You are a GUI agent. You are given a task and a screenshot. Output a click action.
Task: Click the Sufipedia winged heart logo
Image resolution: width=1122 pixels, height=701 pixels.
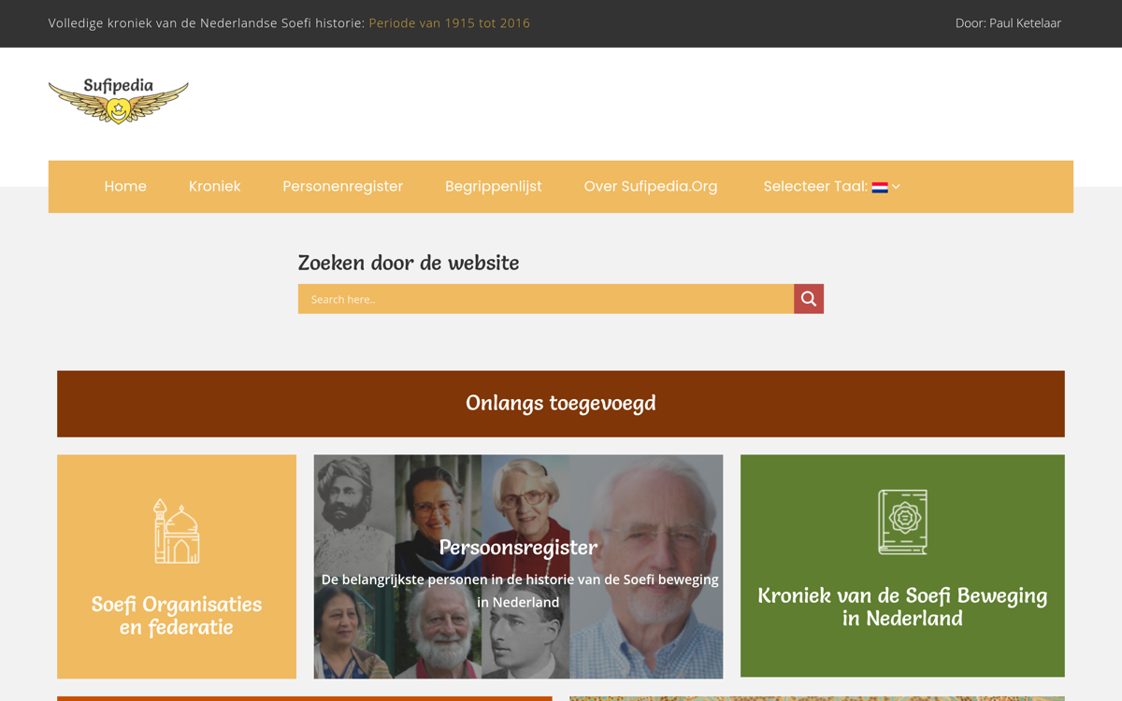[119, 101]
